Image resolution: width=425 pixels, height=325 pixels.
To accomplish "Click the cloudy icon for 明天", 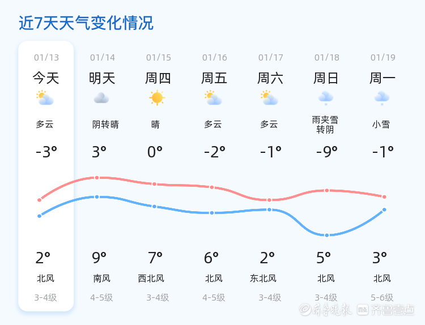I will click(x=101, y=98).
